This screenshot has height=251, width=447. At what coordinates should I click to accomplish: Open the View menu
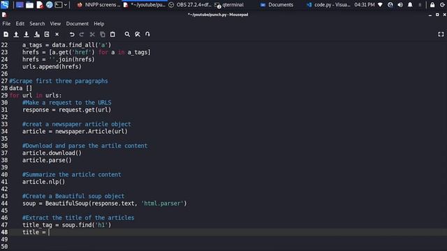[55, 24]
